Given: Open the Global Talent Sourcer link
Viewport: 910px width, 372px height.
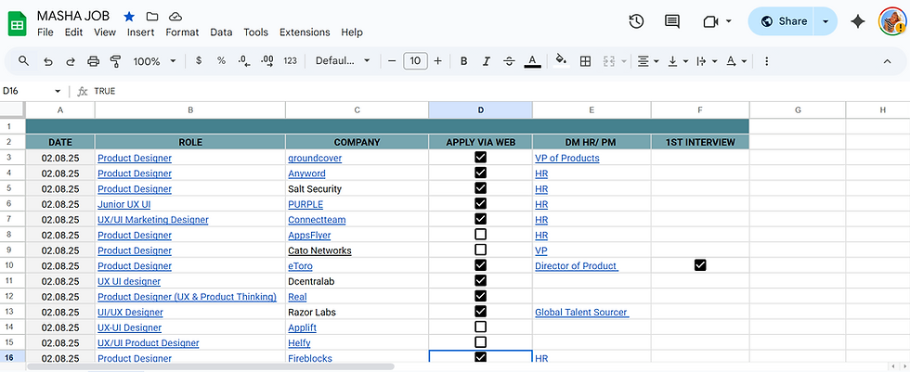Looking at the screenshot, I should coord(581,313).
